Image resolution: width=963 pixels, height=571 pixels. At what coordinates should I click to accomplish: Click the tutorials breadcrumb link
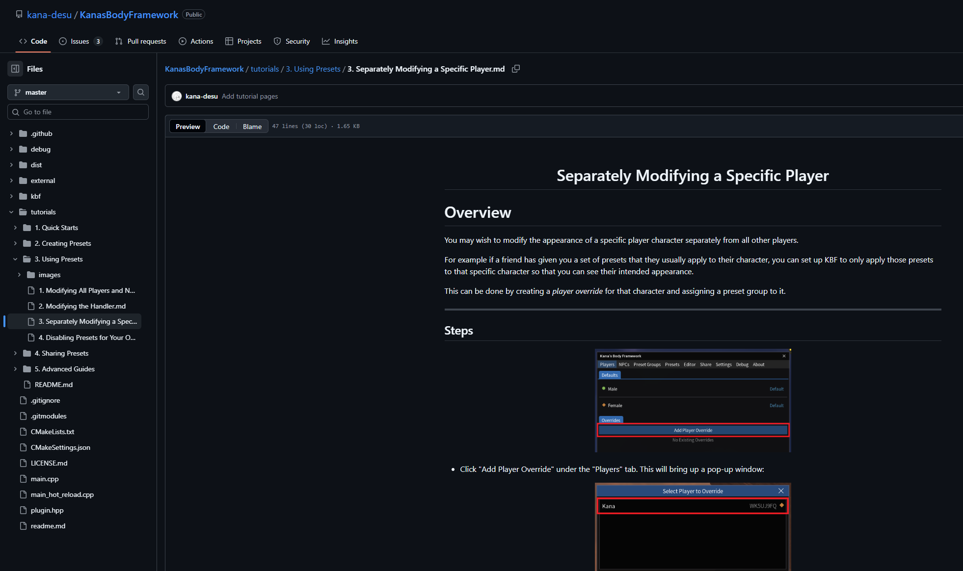265,69
